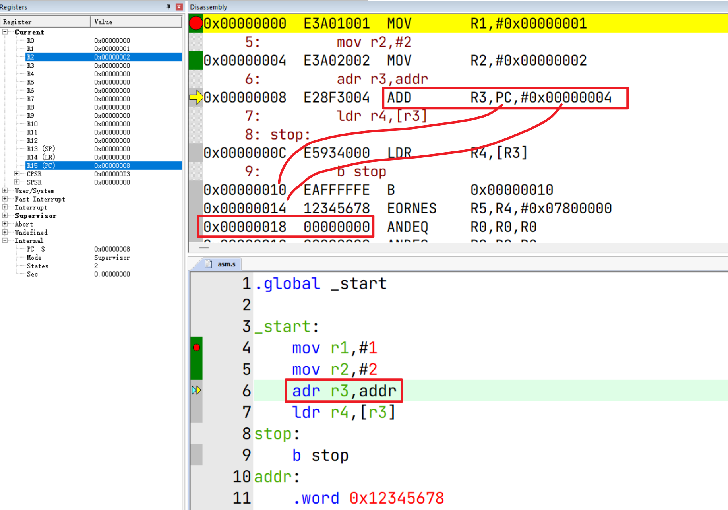Screen dimensions: 728x510
Task: Click the Register column header
Action: (x=45, y=22)
